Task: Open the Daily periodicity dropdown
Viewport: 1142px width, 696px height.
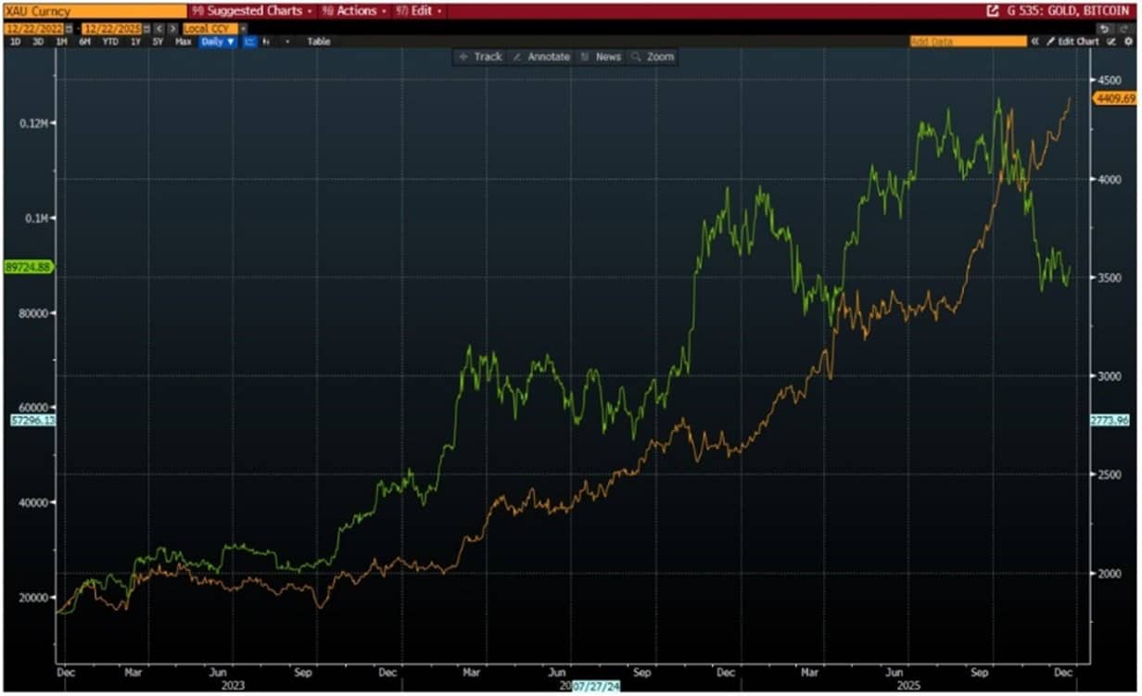Action: pos(218,42)
